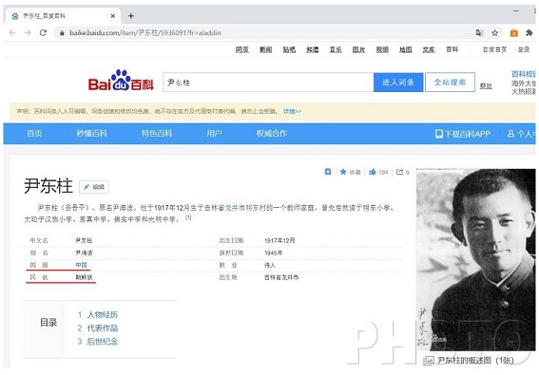Click the browser back arrow

pos(12,32)
